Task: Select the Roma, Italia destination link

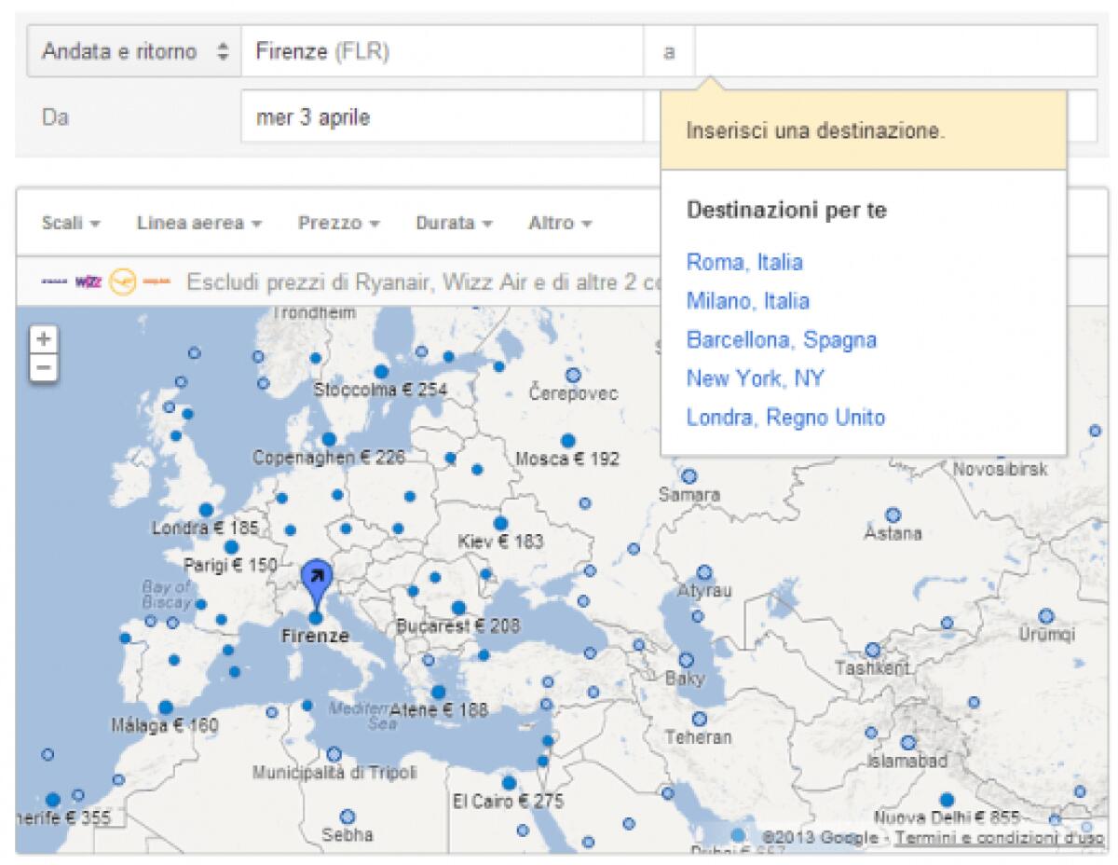Action: click(x=744, y=262)
